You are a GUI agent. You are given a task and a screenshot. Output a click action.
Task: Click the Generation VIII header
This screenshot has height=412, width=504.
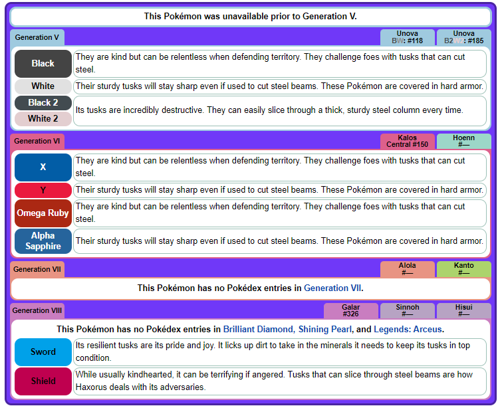(37, 311)
